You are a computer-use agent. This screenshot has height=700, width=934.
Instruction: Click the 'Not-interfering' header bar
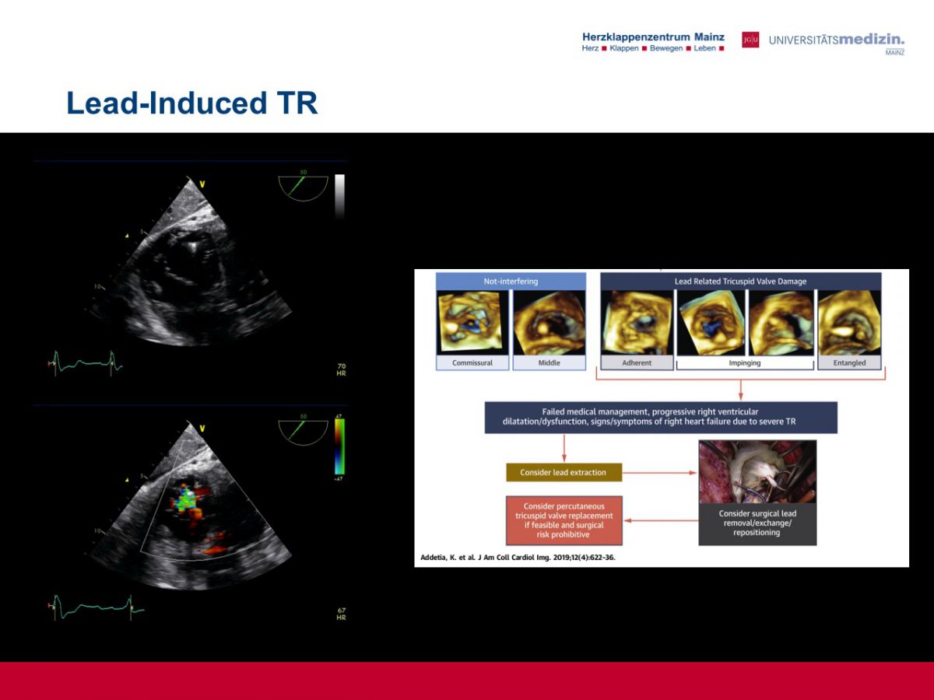[x=511, y=282]
